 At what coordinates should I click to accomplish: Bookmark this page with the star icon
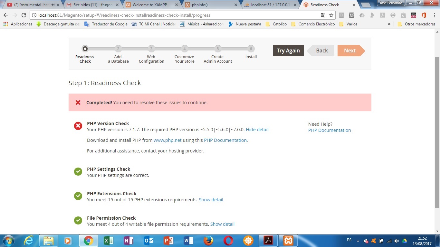(331, 15)
